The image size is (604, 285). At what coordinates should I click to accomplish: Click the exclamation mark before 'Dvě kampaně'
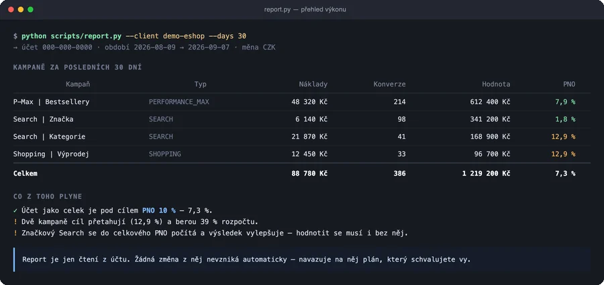tap(15, 222)
